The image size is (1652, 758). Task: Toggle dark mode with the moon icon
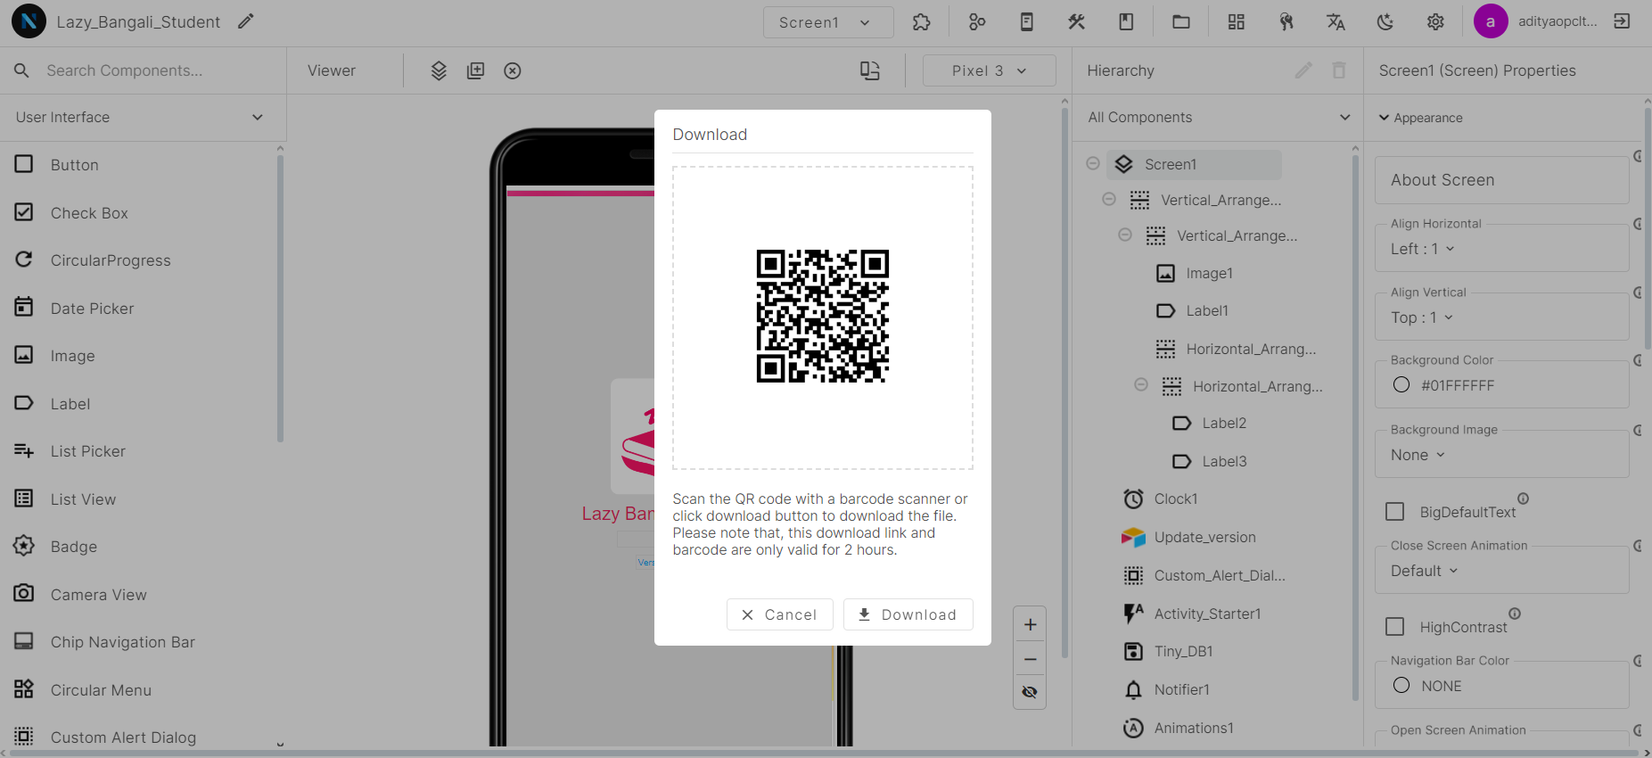[1385, 22]
